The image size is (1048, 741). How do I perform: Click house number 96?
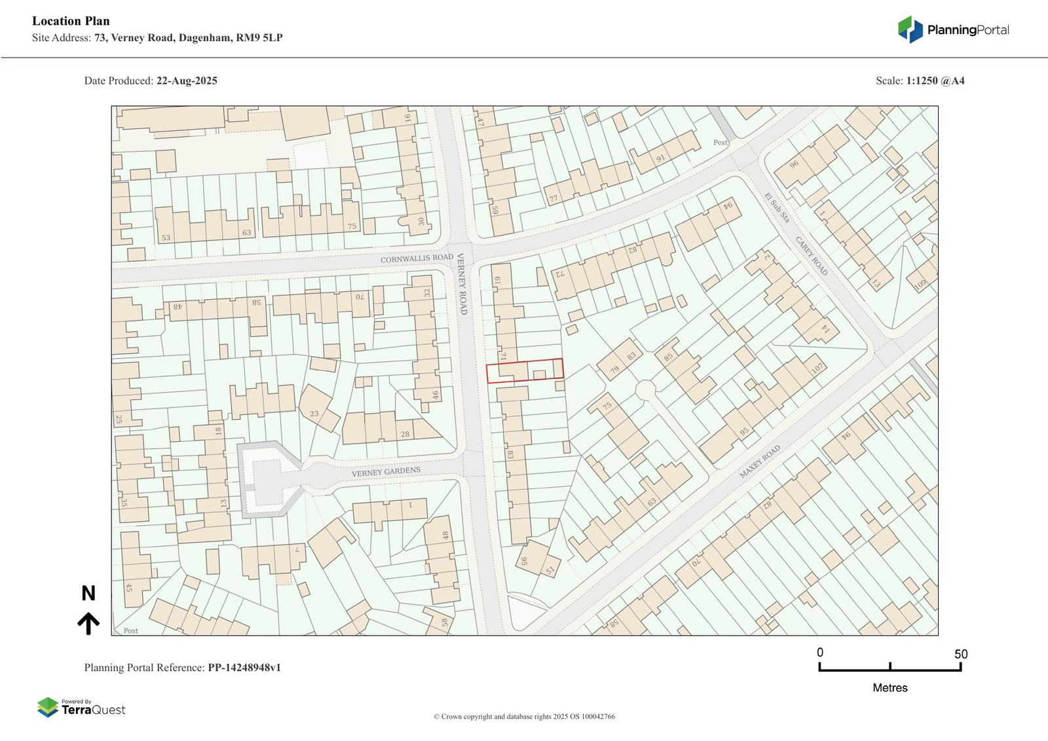click(795, 164)
